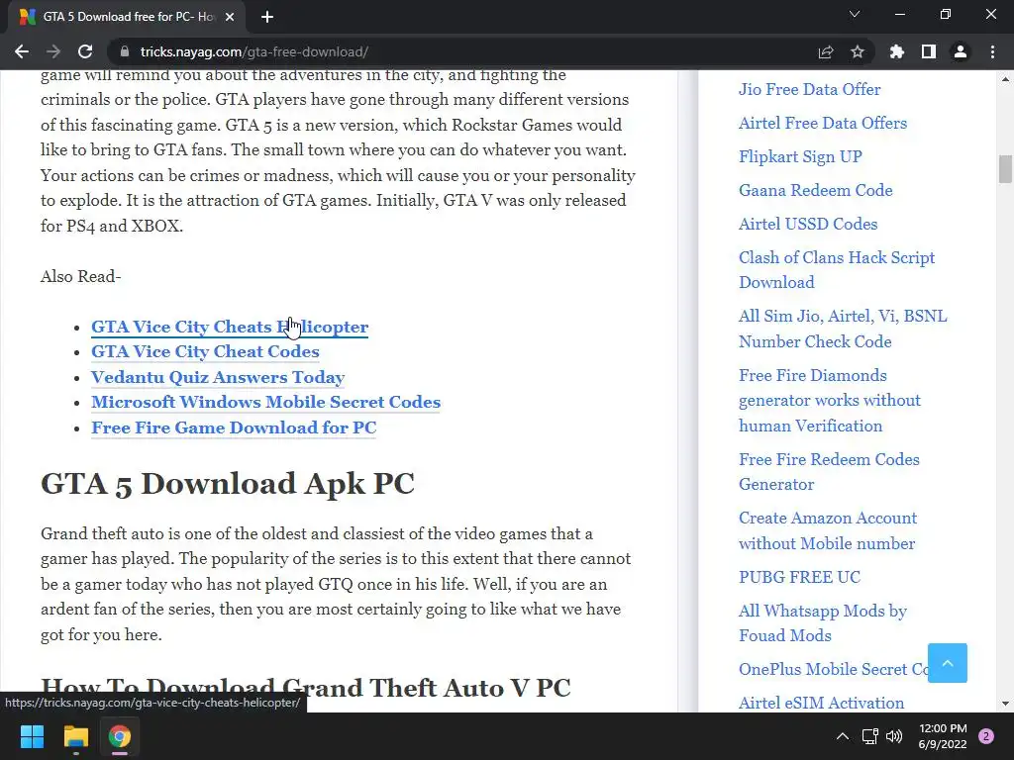Image resolution: width=1014 pixels, height=760 pixels.
Task: Reload the current page
Action: coord(85,51)
